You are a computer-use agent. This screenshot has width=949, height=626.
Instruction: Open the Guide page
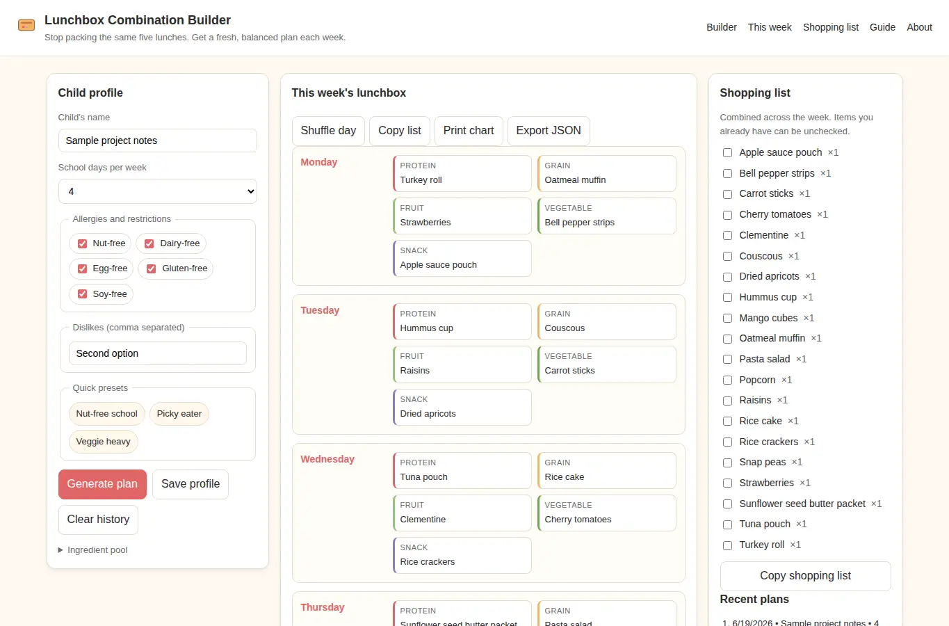click(x=882, y=27)
